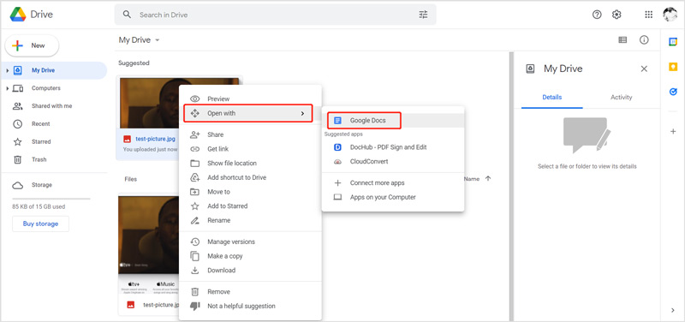
Task: Collapse side panel chevron at bottom right
Action: (x=673, y=310)
